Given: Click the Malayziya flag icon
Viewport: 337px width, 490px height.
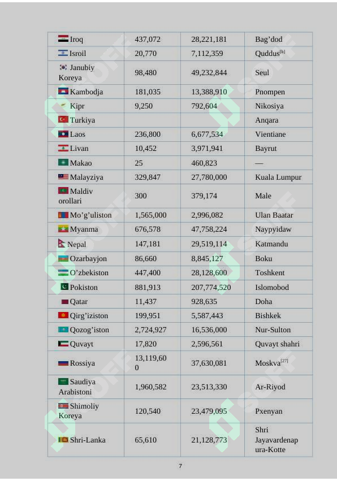Looking at the screenshot, I should coord(63,177).
